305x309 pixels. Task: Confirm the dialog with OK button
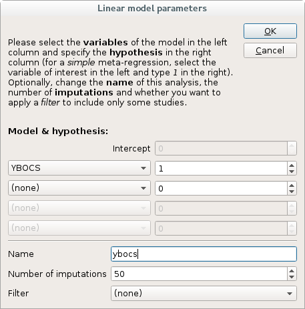(270, 31)
